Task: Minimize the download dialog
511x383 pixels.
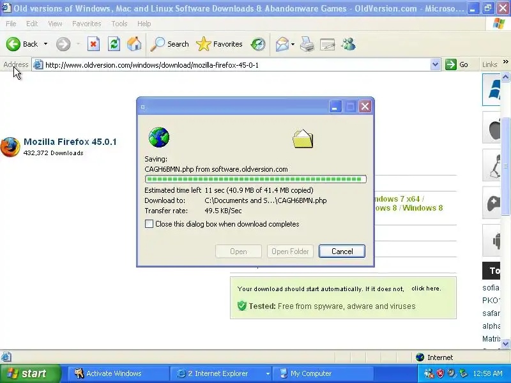Action: point(335,107)
